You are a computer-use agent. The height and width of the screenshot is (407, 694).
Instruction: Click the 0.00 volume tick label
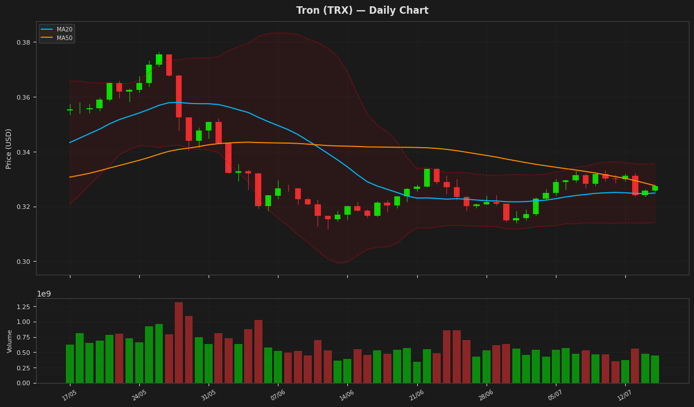tap(24, 383)
